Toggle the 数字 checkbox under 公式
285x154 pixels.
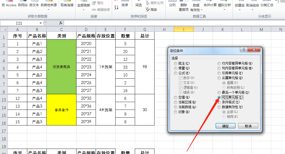click(180, 78)
